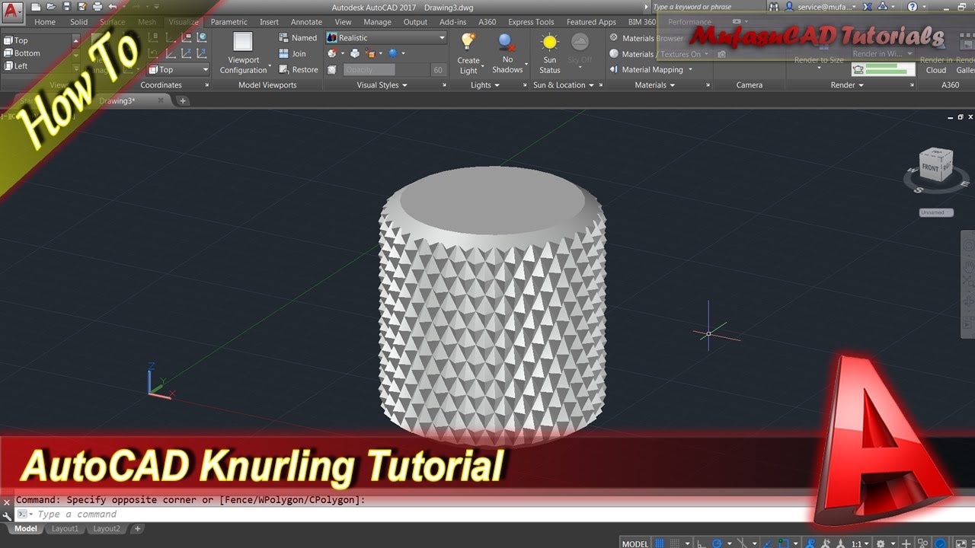Open the Materials Browser
Screen dimensions: 975x548
(647, 38)
